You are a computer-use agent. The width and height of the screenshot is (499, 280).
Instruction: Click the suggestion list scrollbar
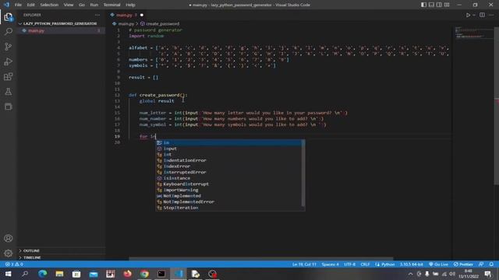pos(303,173)
